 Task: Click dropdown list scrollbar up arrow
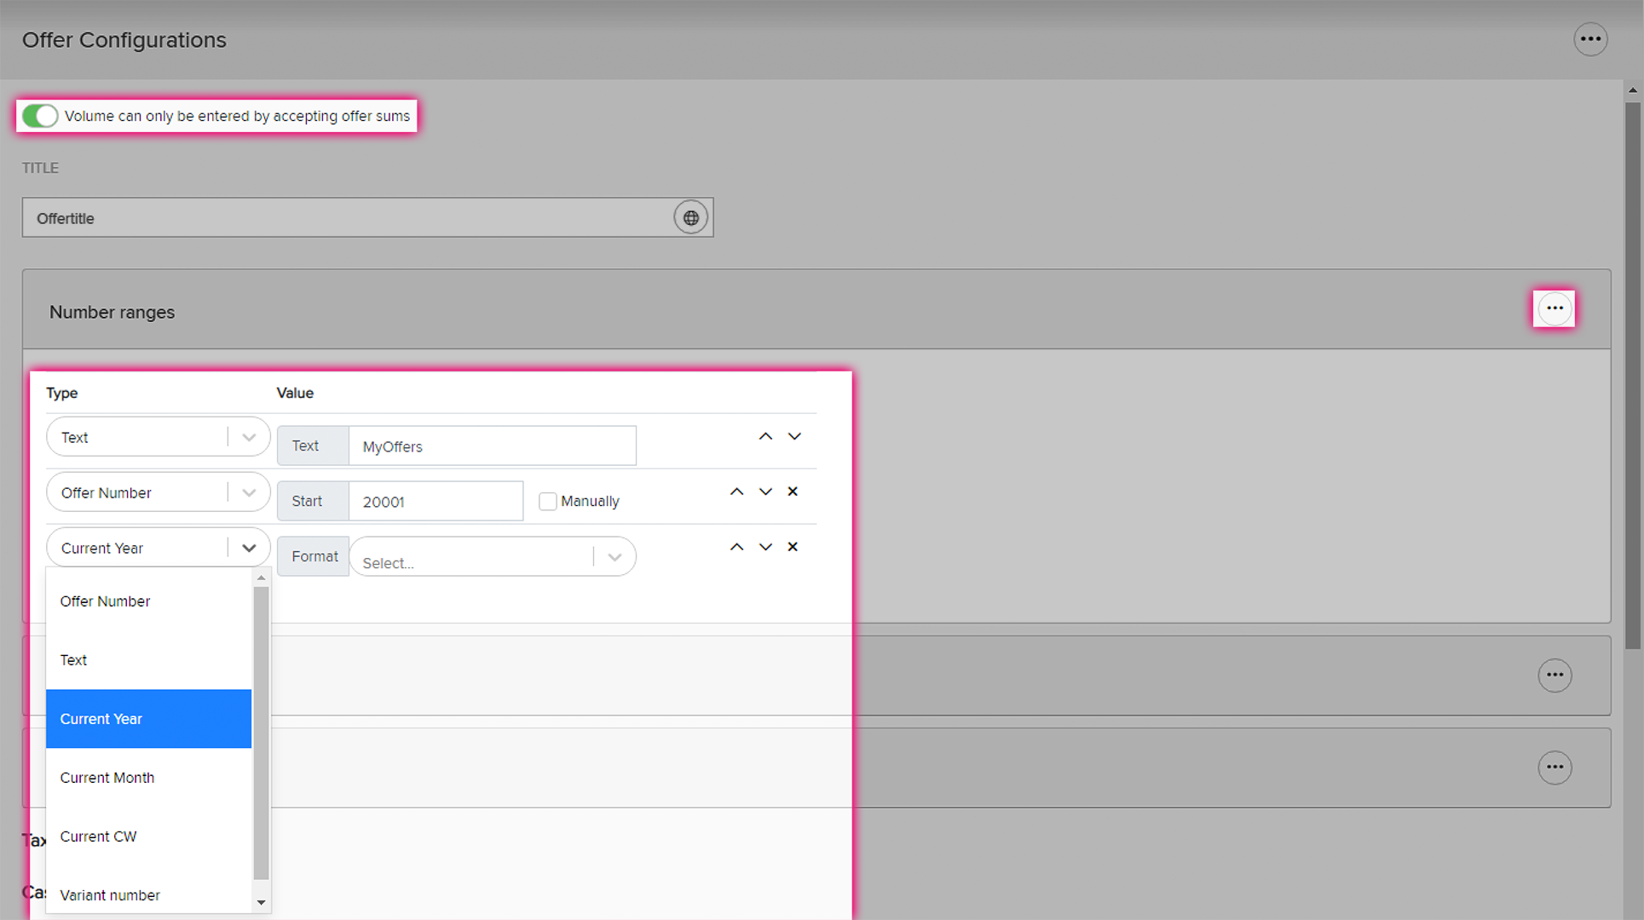(x=262, y=578)
